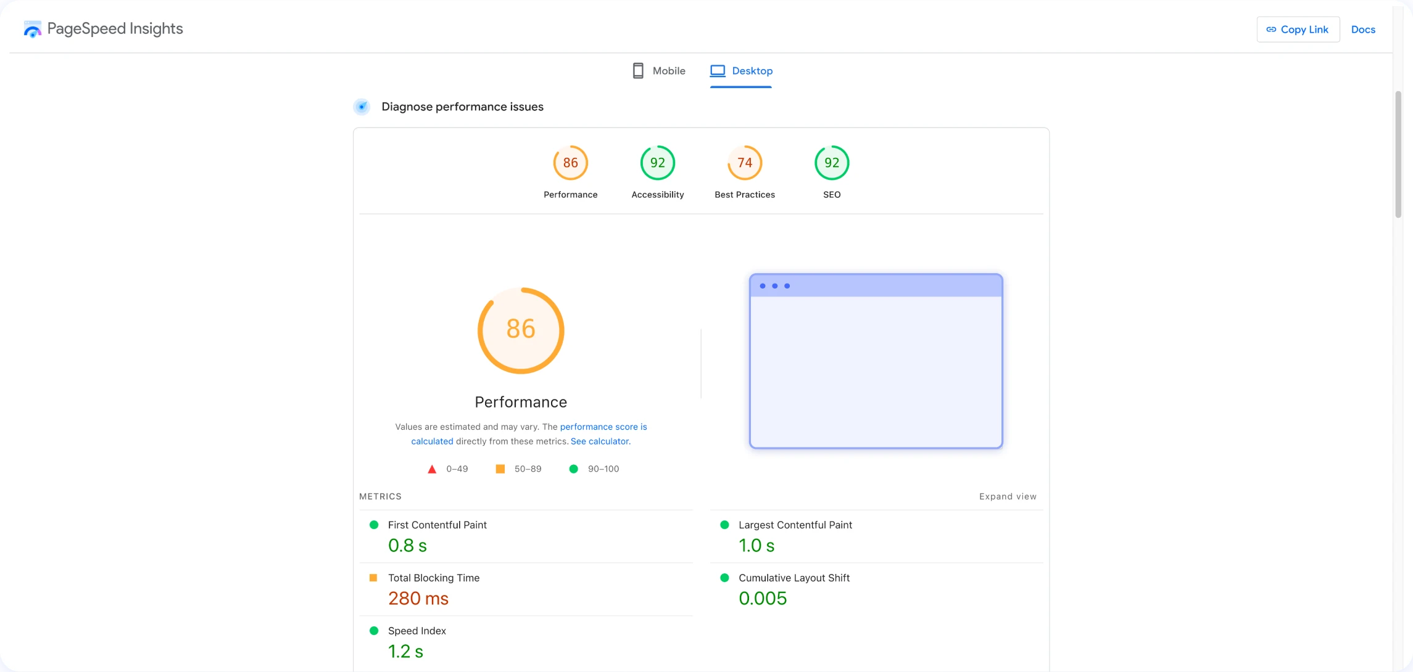Open the performance score is calculated link
The width and height of the screenshot is (1413, 672).
tap(603, 427)
